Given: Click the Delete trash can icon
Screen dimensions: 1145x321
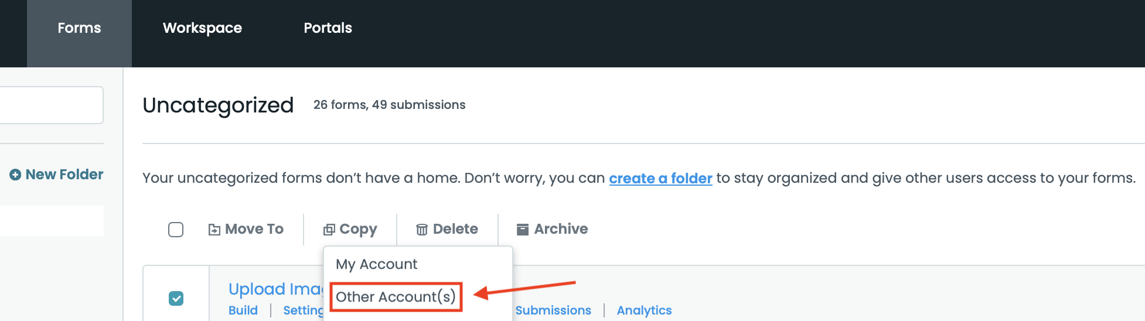Looking at the screenshot, I should click(422, 230).
